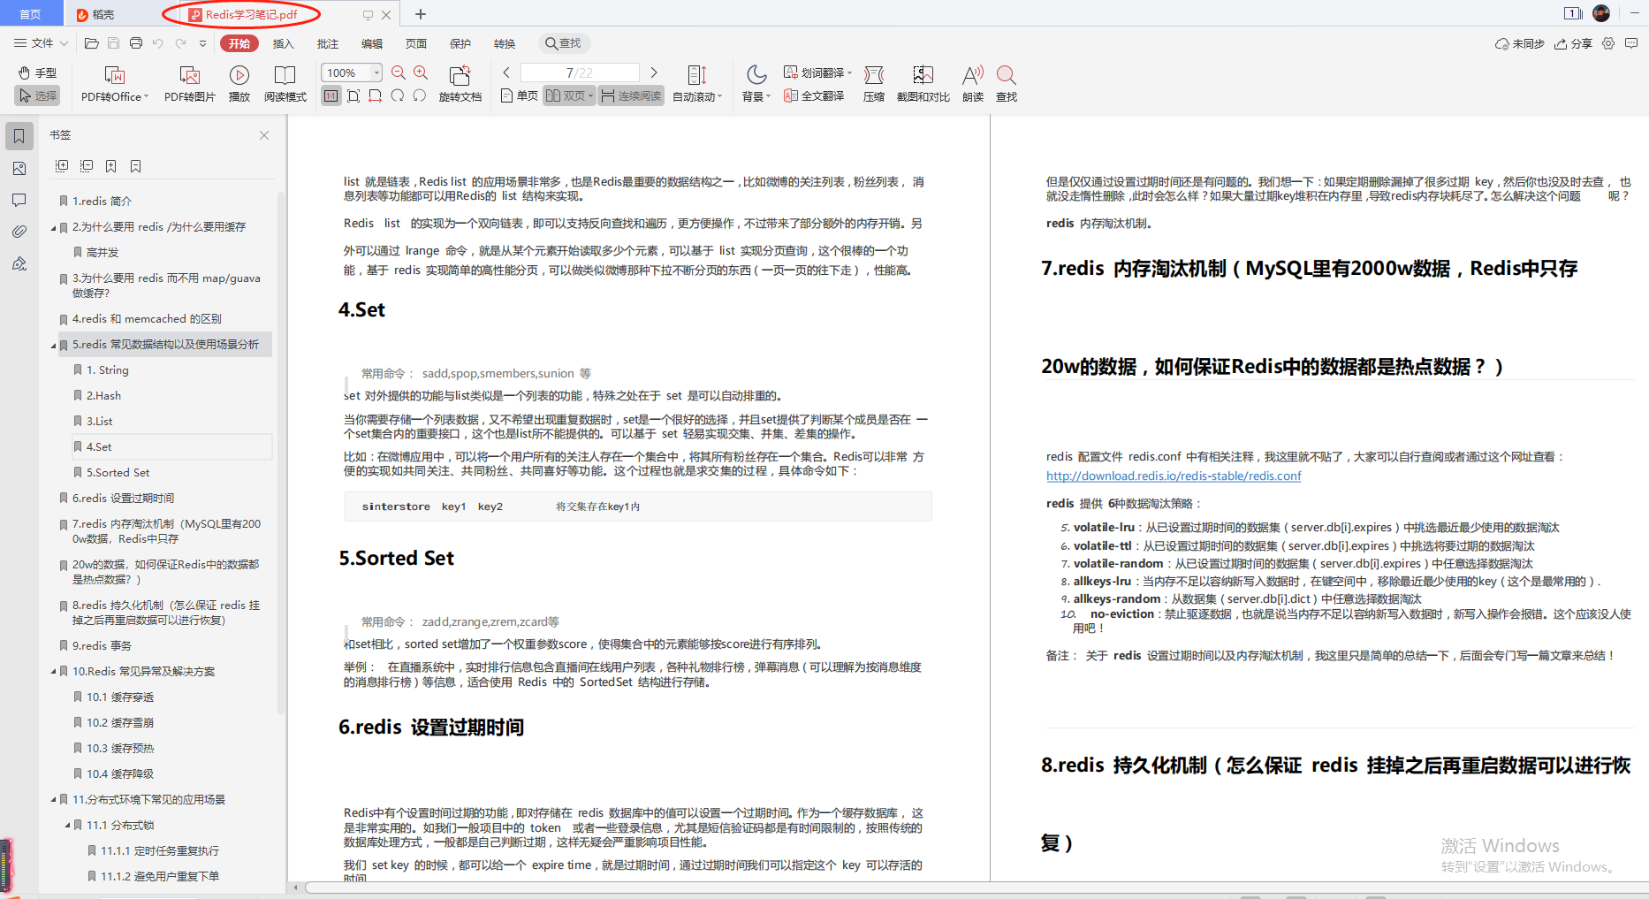Screen dimensions: 1649x899
Task: Select bookmark 6.redis 设置过期时间
Action: coord(123,499)
